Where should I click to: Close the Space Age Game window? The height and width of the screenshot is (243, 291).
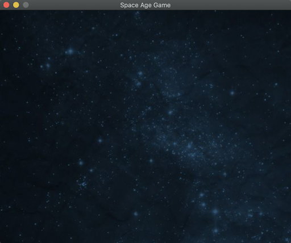(6, 5)
